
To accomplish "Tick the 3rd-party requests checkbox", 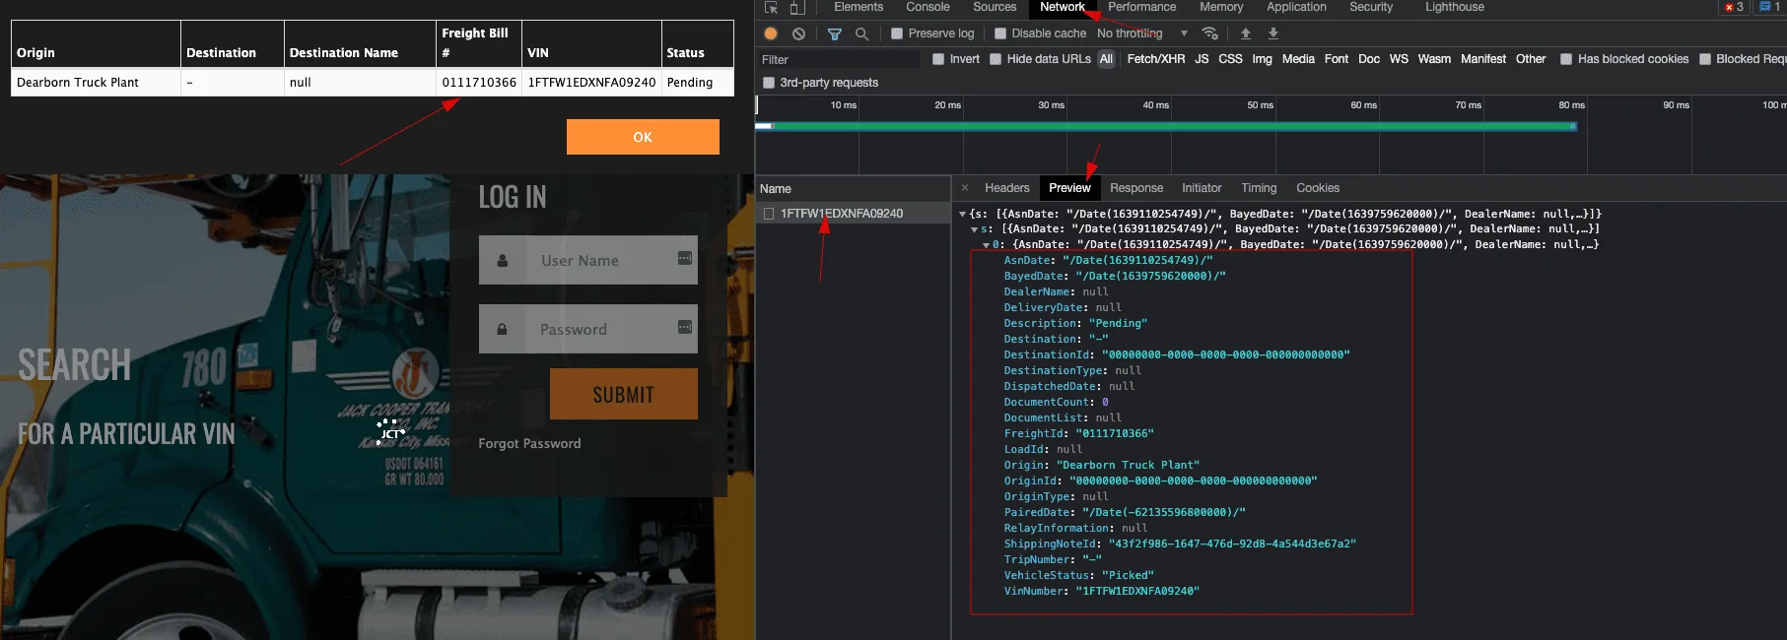I will pyautogui.click(x=769, y=83).
